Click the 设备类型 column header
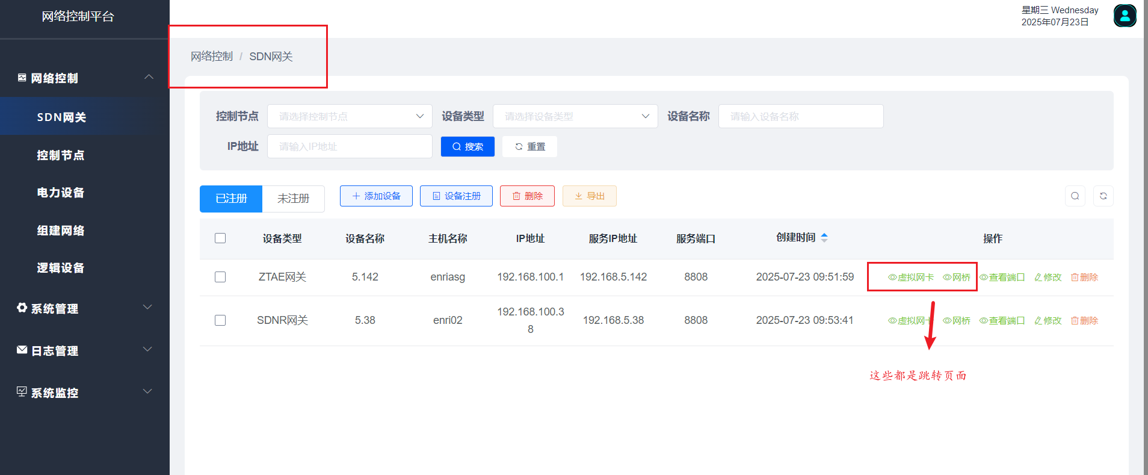Image resolution: width=1148 pixels, height=475 pixels. (282, 238)
